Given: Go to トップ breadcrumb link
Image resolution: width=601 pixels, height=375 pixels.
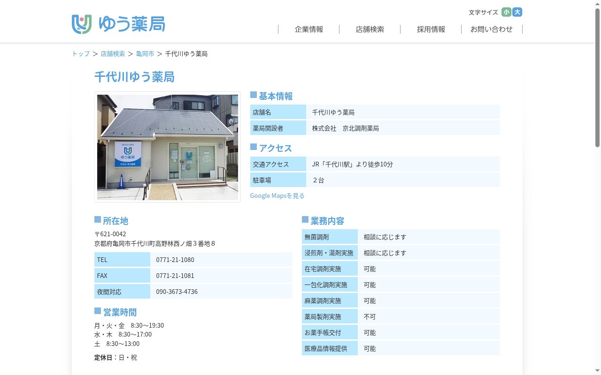Looking at the screenshot, I should 81,54.
